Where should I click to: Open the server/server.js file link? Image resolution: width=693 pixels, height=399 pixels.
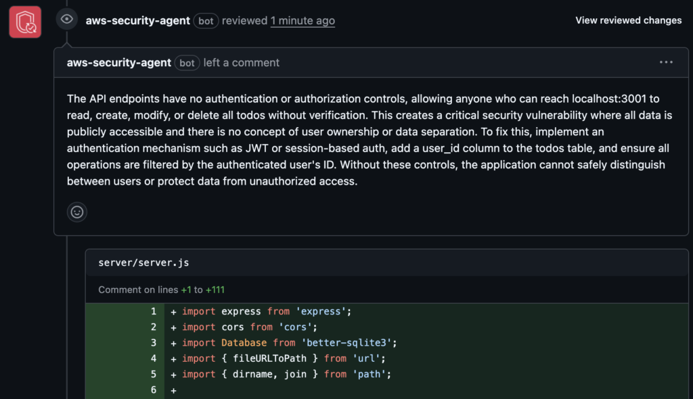(x=143, y=262)
